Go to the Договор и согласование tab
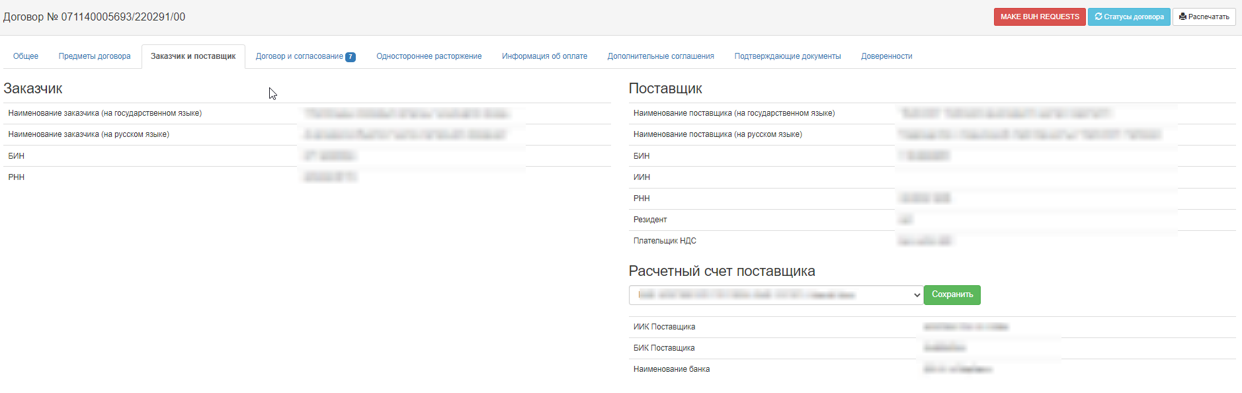 click(x=299, y=56)
